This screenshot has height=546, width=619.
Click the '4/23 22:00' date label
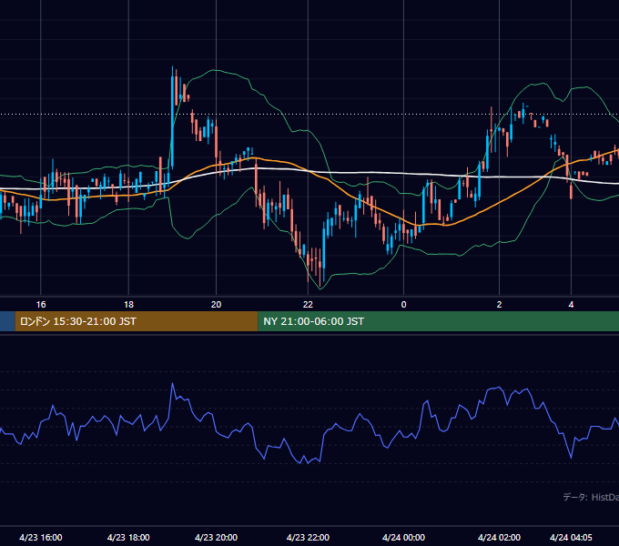click(x=308, y=537)
